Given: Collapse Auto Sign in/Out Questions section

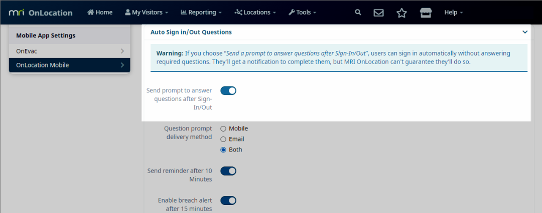Looking at the screenshot, I should pyautogui.click(x=525, y=32).
